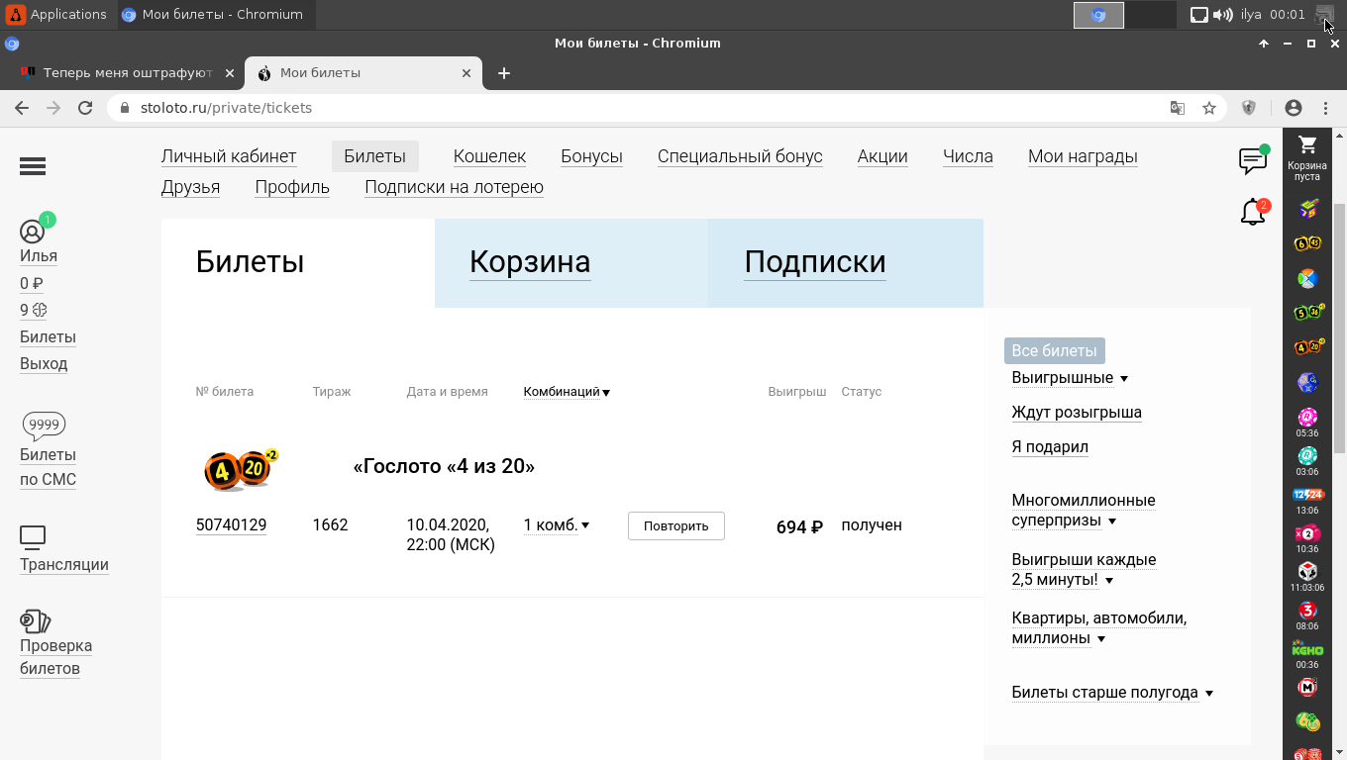Open the pink lottery icon with 05:36 timer
The width and height of the screenshot is (1347, 760).
pyautogui.click(x=1307, y=418)
